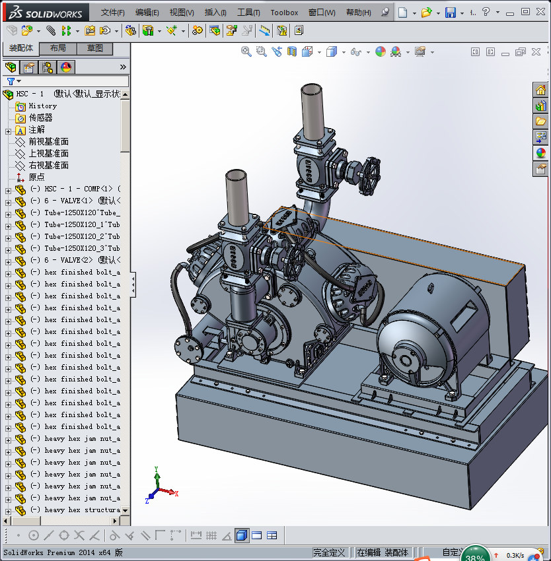Viewport: 551px width, 561px height.
Task: Expand the HSC - 1 - COMP<1> component
Action: coord(8,189)
